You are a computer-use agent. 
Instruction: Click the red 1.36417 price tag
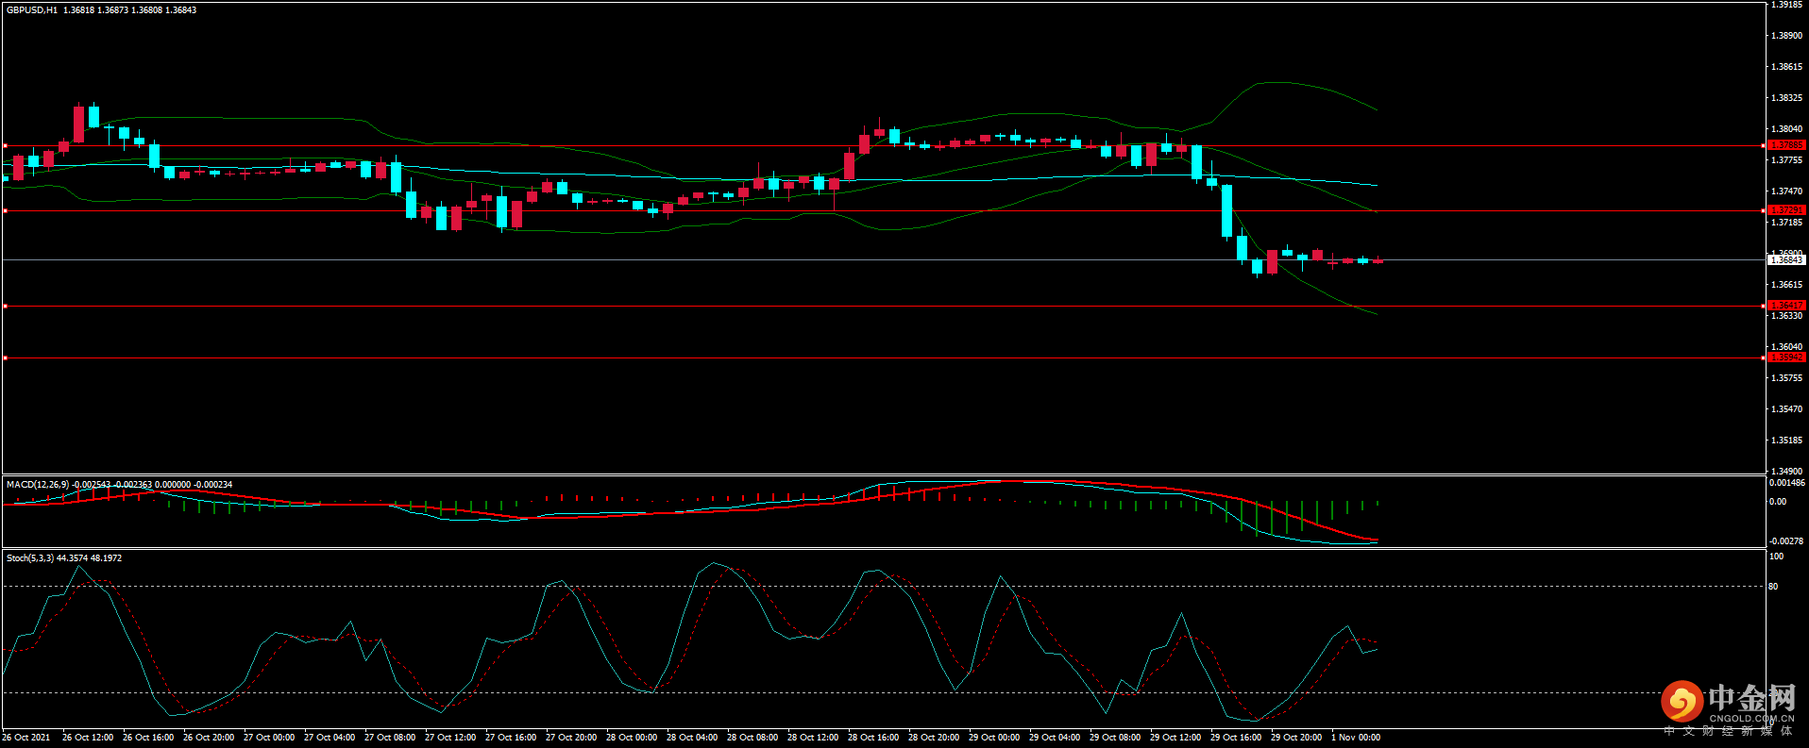1786,306
